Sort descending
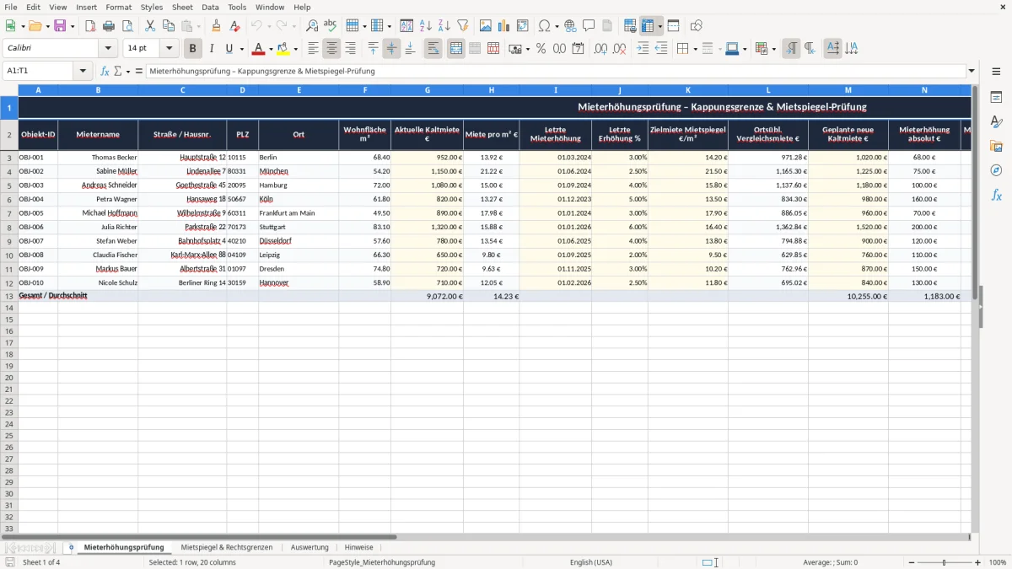1012x569 pixels. click(x=444, y=26)
